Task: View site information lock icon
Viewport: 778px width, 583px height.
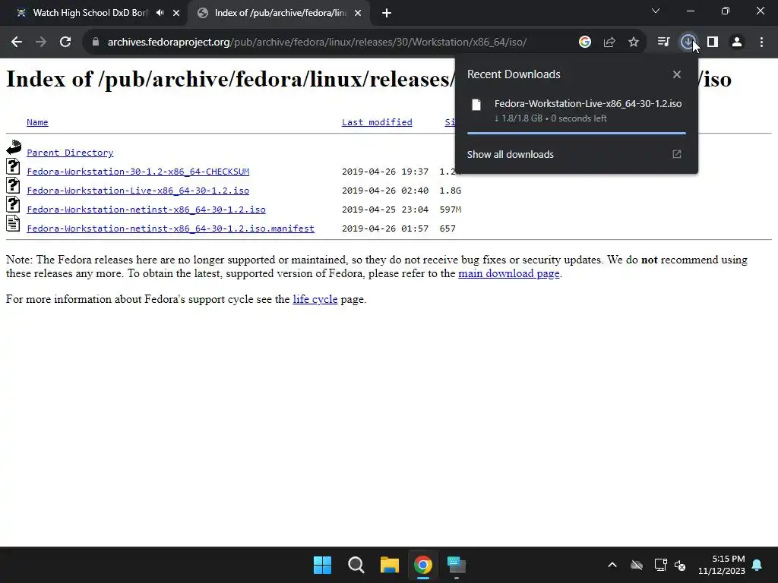Action: pyautogui.click(x=95, y=43)
